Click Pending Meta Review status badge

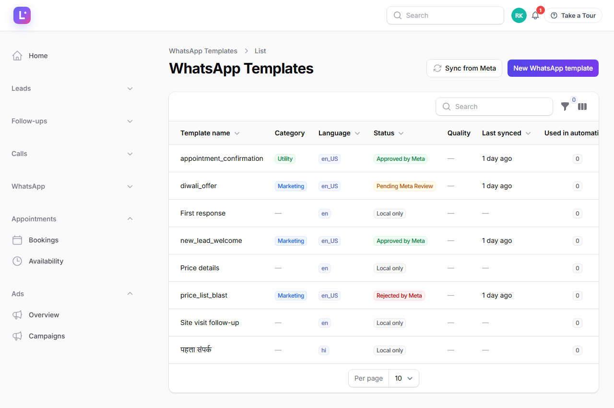point(405,186)
